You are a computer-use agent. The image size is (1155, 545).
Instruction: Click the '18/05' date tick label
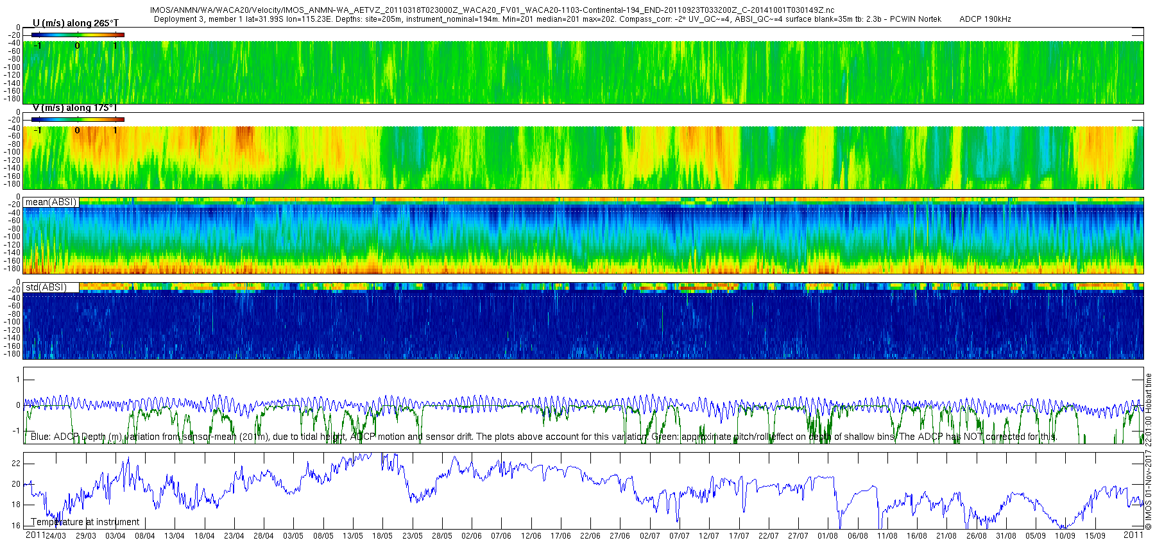pyautogui.click(x=382, y=536)
